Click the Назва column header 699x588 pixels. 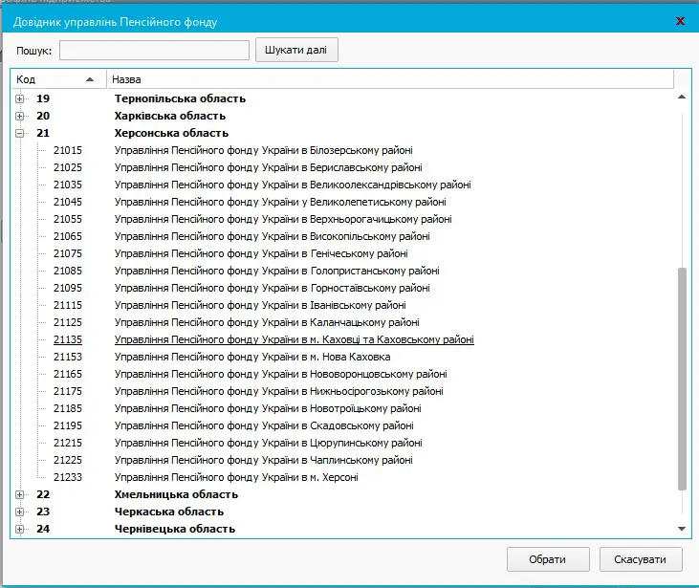click(x=382, y=79)
